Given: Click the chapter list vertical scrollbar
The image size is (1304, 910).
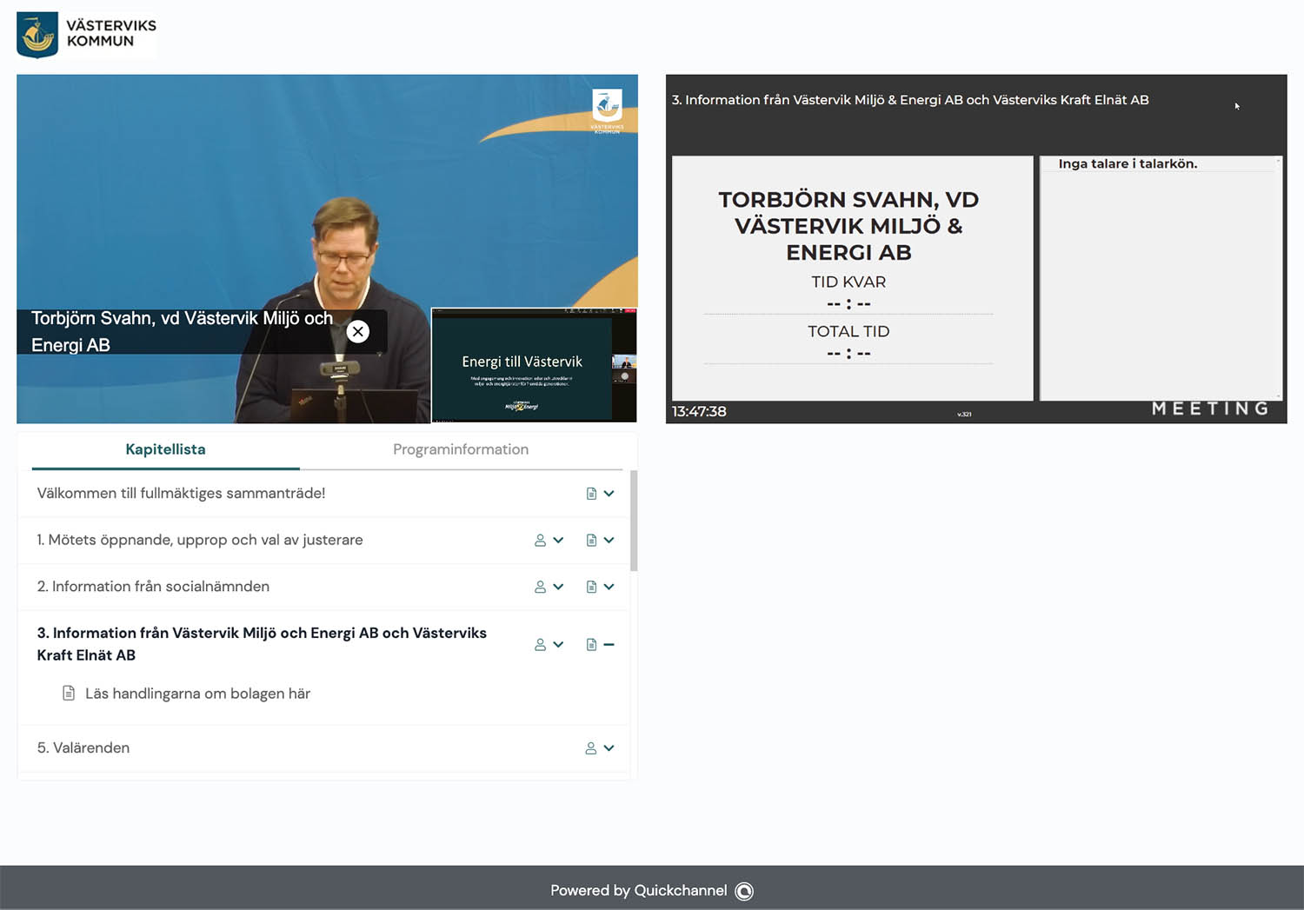Looking at the screenshot, I should pyautogui.click(x=634, y=521).
